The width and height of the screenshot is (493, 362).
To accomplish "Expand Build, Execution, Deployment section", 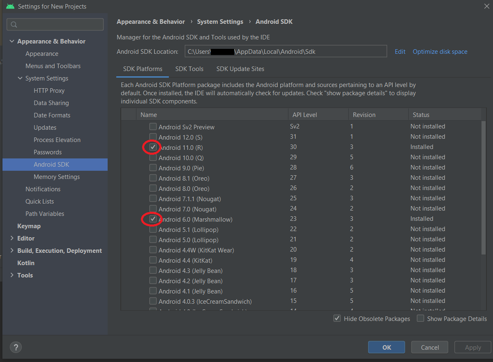I will tap(12, 251).
